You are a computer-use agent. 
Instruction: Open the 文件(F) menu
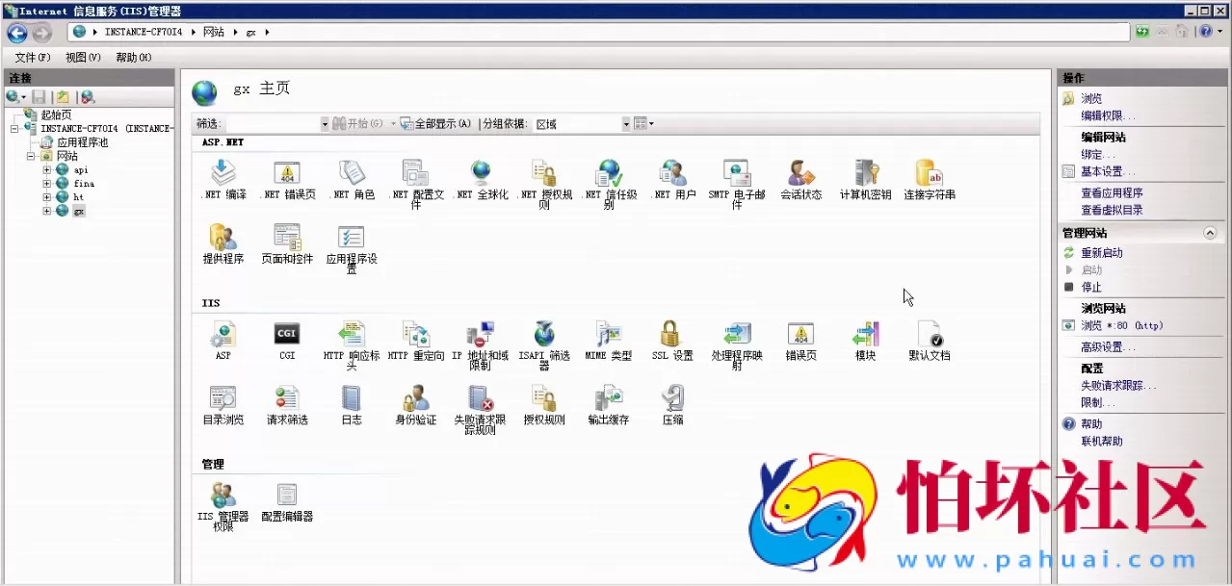pyautogui.click(x=32, y=58)
